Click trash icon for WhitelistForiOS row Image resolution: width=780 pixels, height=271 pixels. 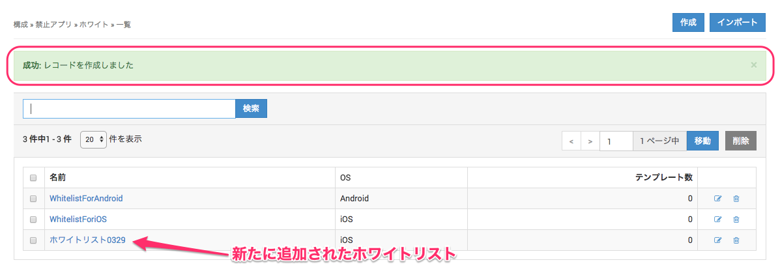[736, 220]
